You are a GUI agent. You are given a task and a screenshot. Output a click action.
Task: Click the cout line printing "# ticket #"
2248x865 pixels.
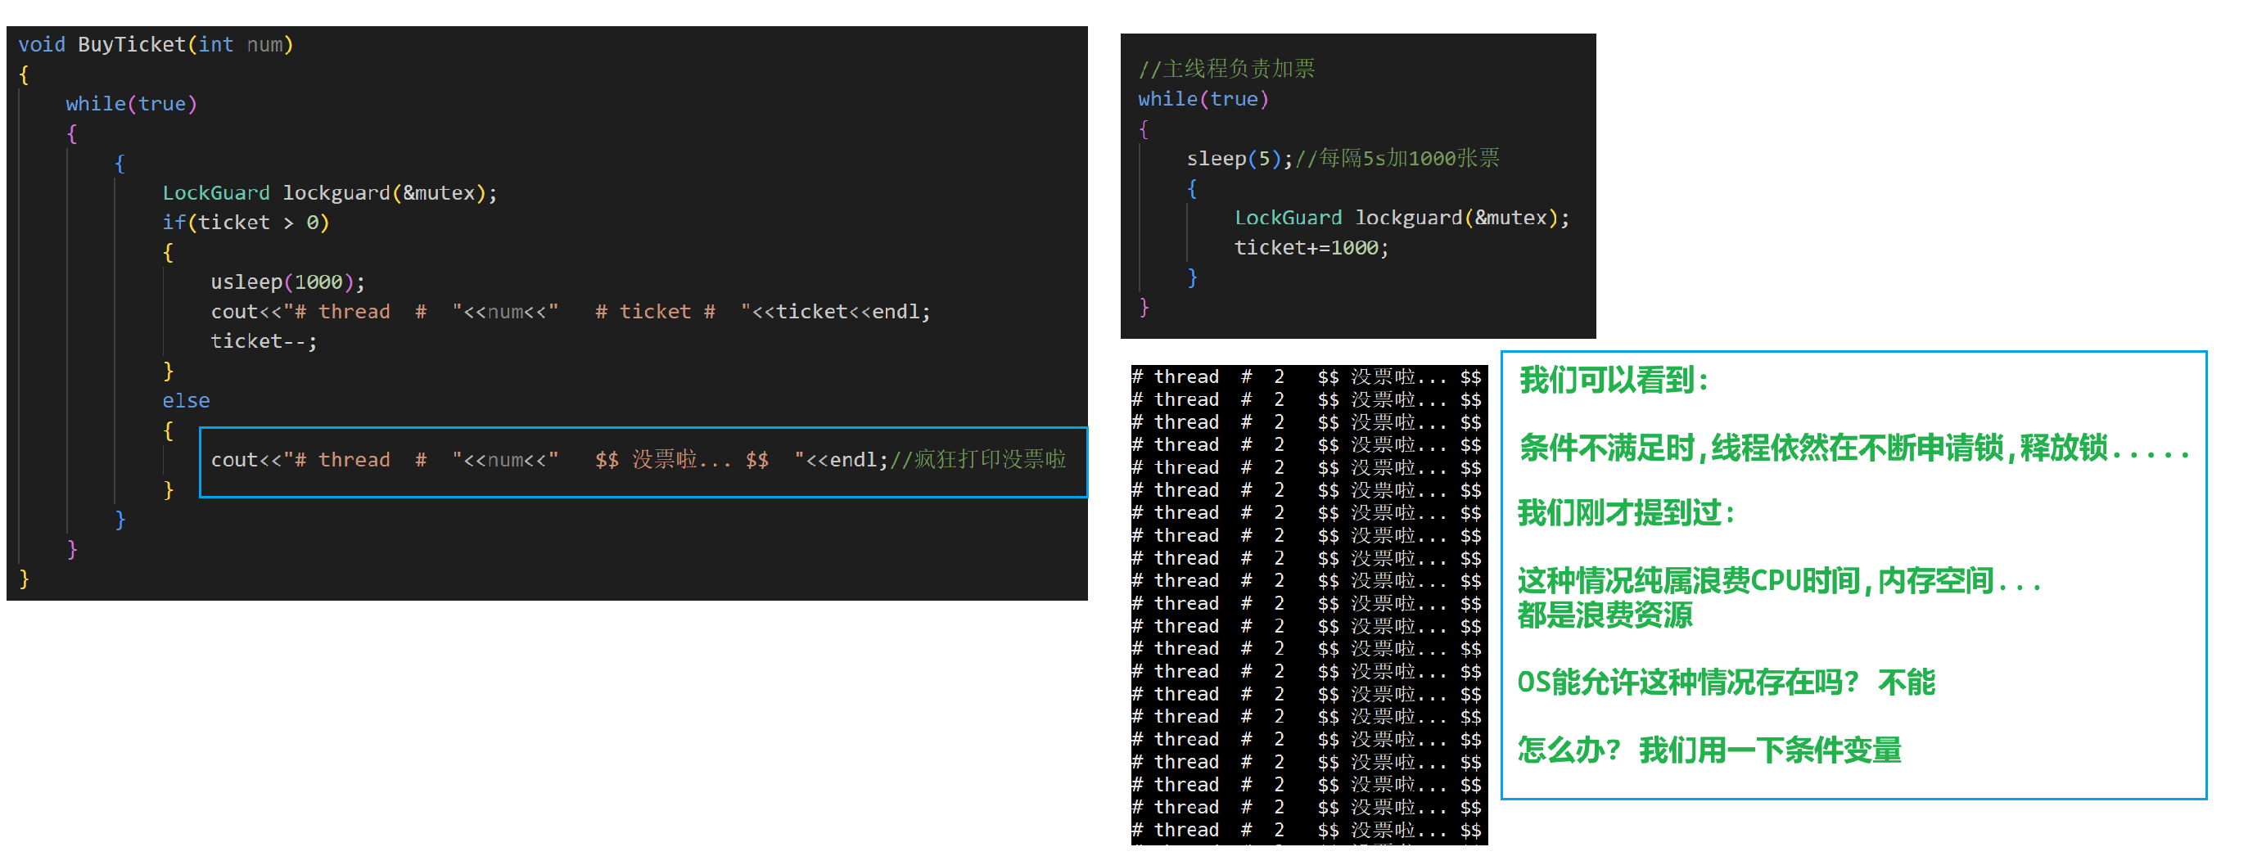(x=571, y=311)
